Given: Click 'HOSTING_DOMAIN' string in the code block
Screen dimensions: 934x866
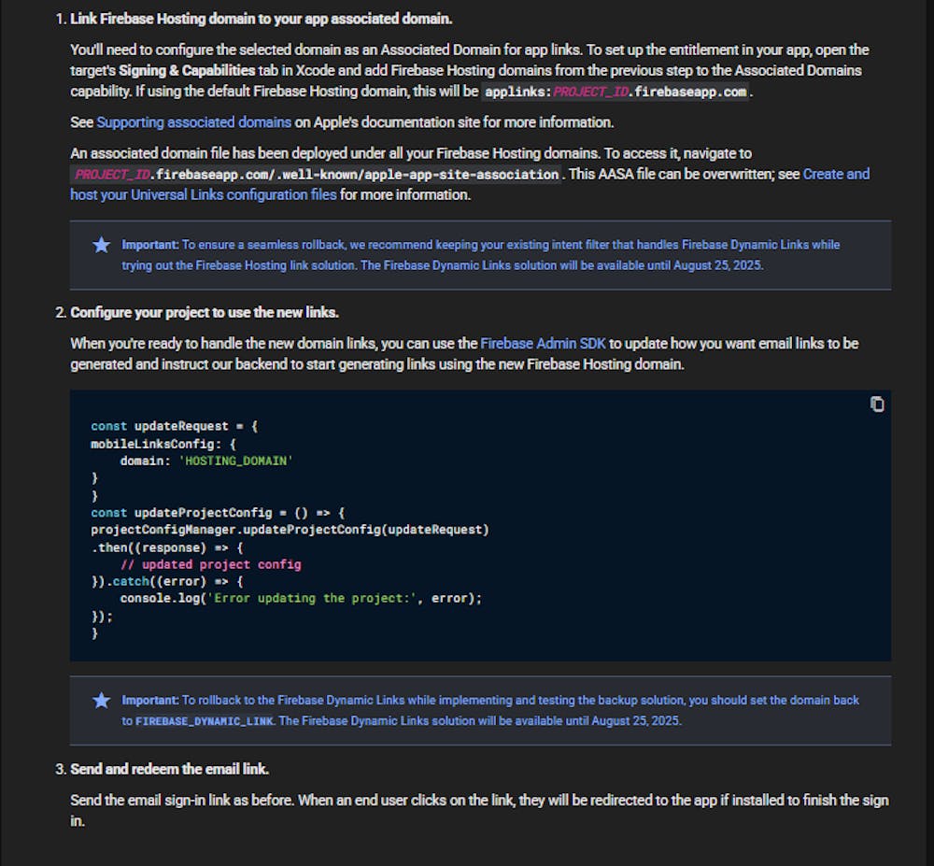Looking at the screenshot, I should 236,461.
